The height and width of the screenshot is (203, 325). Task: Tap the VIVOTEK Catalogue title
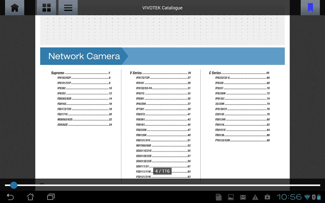[x=162, y=8]
